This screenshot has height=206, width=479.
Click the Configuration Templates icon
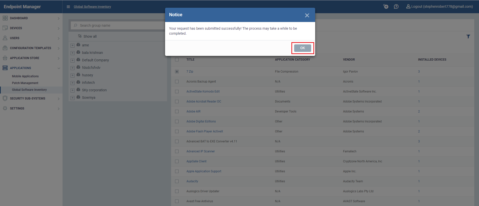(5, 48)
